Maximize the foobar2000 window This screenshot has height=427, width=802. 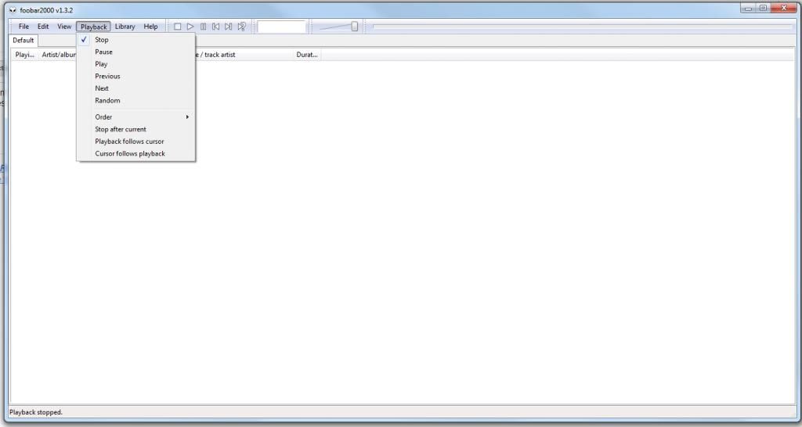tap(763, 8)
